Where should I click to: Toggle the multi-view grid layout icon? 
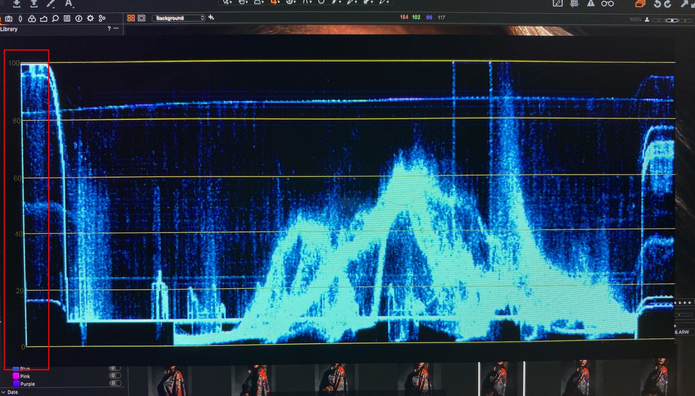click(x=131, y=18)
